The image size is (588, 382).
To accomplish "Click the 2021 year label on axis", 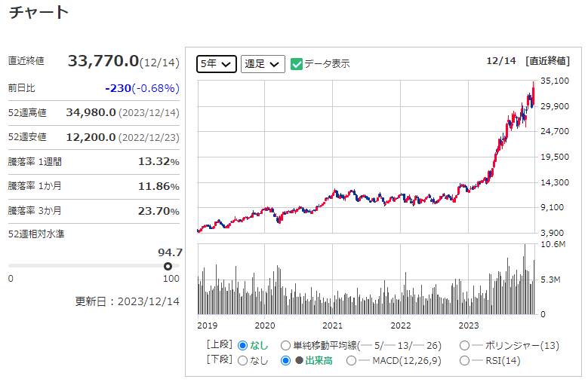I will tap(332, 325).
